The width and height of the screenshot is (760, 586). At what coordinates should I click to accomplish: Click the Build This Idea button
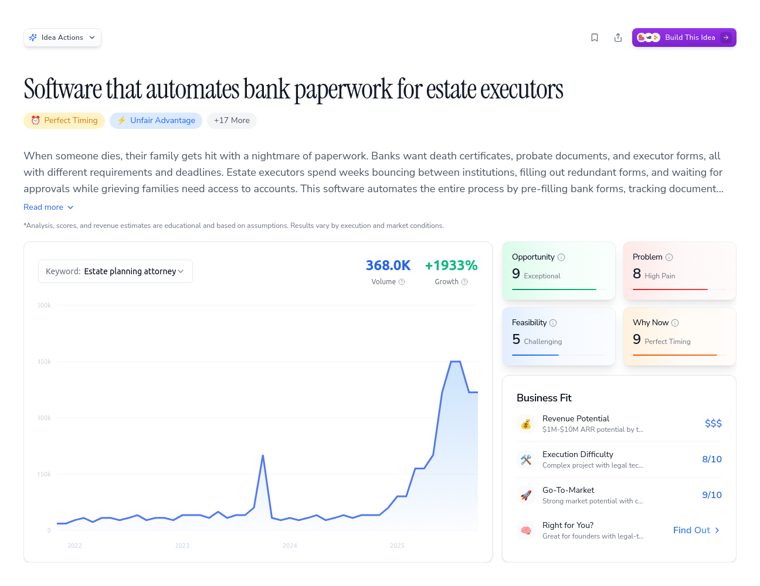point(684,37)
